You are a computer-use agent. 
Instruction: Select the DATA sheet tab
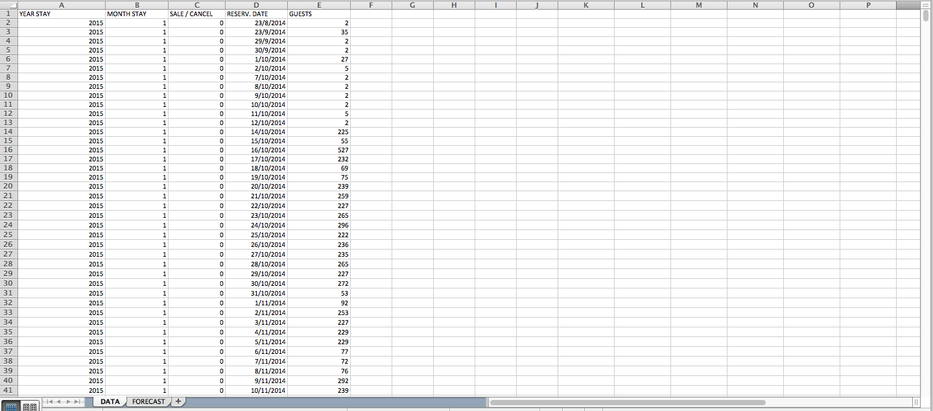(110, 401)
